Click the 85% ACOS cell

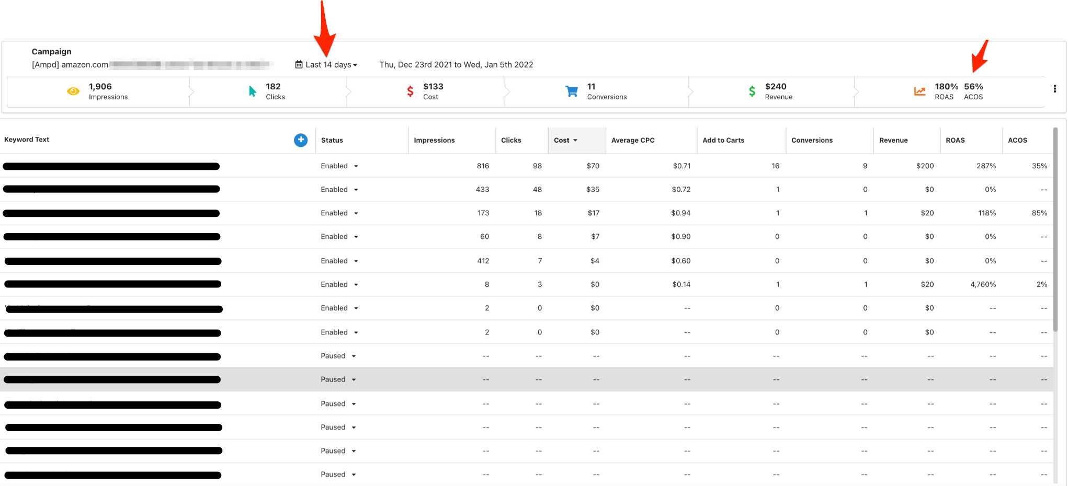(1039, 213)
